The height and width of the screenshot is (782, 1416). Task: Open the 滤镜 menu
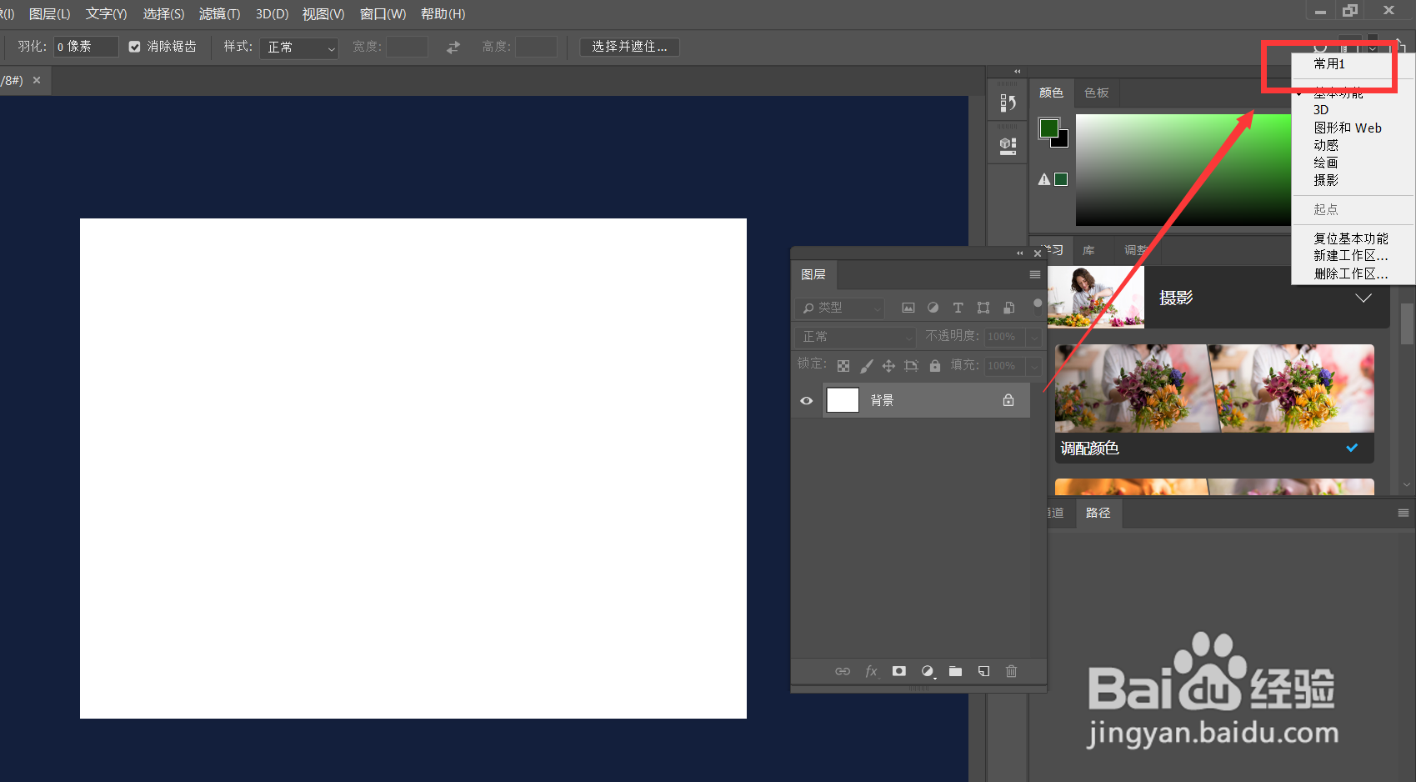pyautogui.click(x=219, y=14)
